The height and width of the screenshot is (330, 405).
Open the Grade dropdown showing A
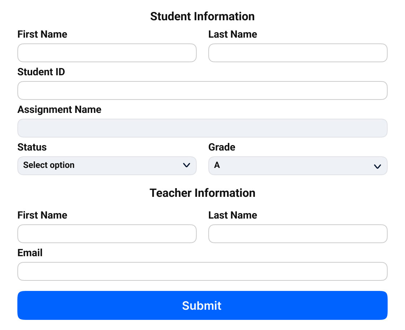[x=298, y=166]
